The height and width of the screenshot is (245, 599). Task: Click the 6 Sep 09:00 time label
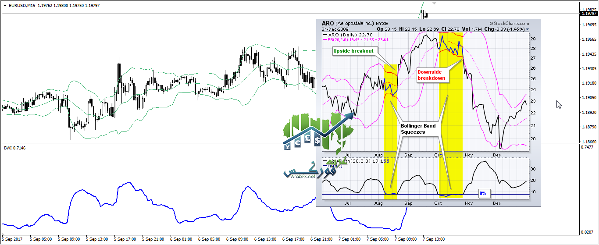click(238, 239)
